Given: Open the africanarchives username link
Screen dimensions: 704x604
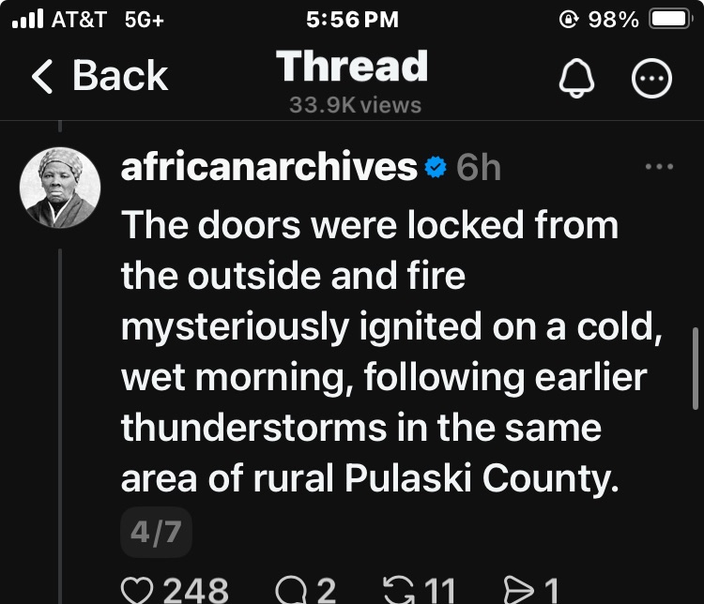Looking at the screenshot, I should [268, 168].
